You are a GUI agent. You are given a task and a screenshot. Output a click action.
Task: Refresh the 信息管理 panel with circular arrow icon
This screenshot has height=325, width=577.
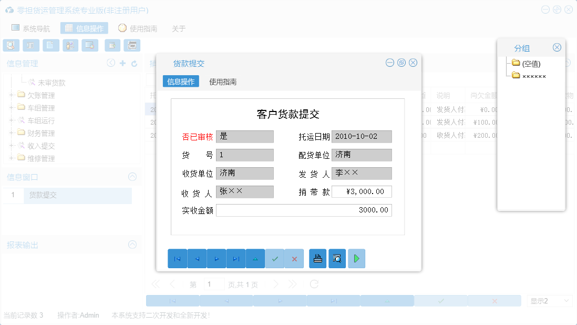(136, 63)
